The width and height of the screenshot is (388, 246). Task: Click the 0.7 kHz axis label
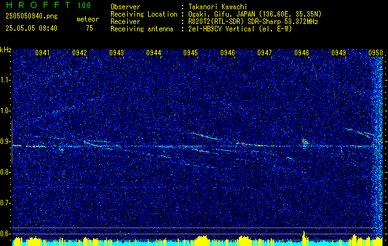6,203
